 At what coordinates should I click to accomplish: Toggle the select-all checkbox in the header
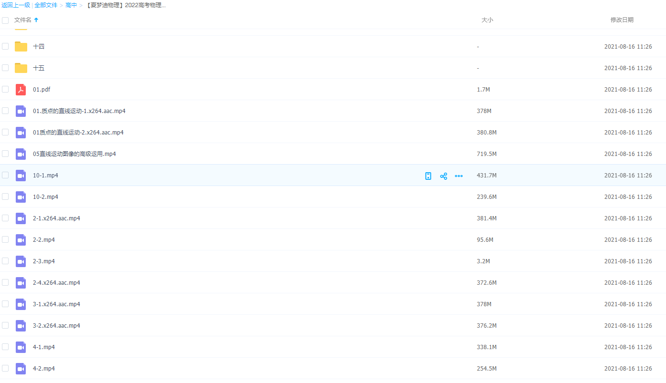click(x=5, y=21)
